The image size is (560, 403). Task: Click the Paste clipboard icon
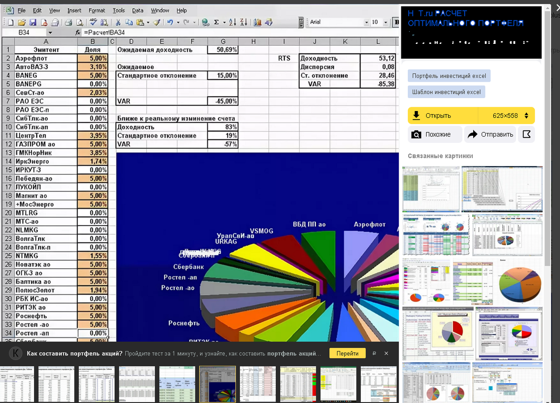(x=140, y=22)
